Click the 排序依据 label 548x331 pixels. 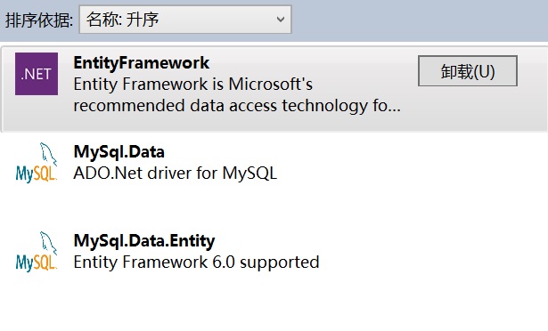(39, 20)
